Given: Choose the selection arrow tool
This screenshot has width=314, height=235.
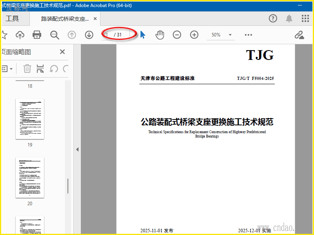Looking at the screenshot, I should (x=142, y=35).
